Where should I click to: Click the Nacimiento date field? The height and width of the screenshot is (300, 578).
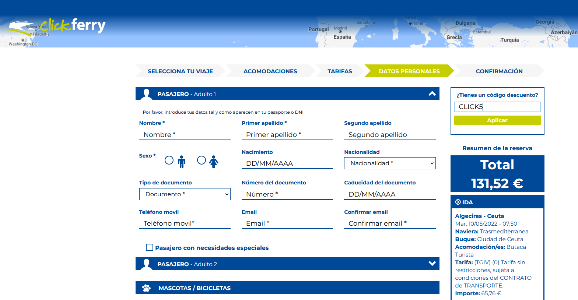[287, 163]
